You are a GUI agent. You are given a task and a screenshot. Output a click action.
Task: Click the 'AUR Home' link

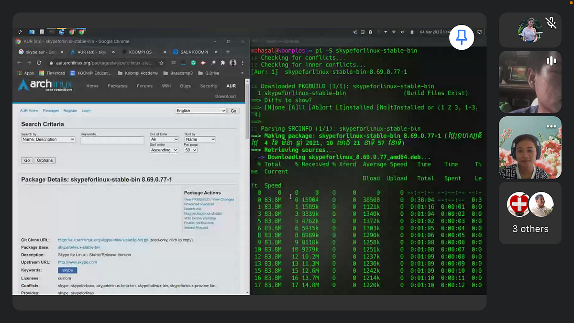[x=29, y=111]
